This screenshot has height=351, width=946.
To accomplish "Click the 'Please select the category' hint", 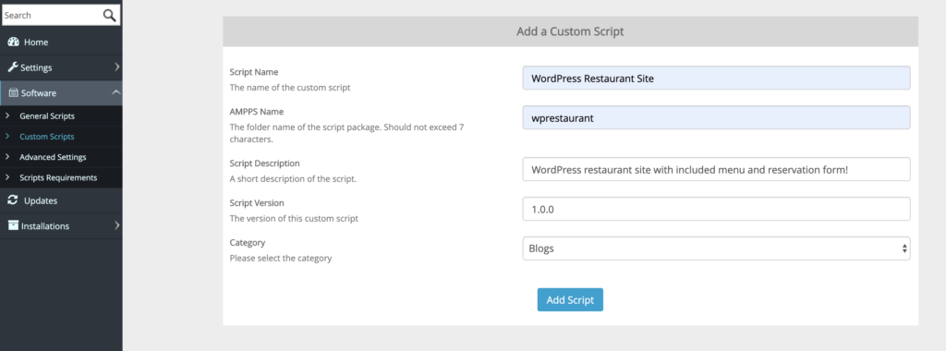I will click(281, 258).
